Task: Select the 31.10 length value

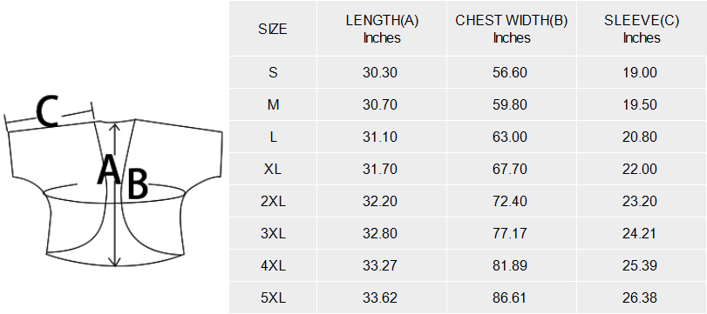Action: [x=379, y=137]
